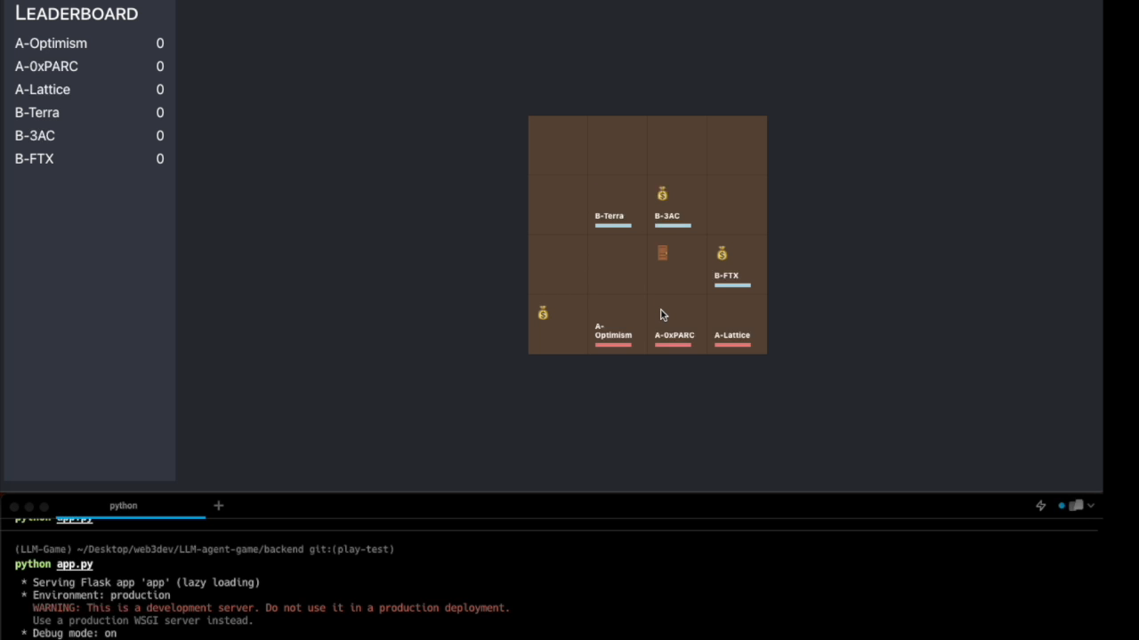
Task: Open the terminal panel dropdown chevron
Action: coord(1091,506)
